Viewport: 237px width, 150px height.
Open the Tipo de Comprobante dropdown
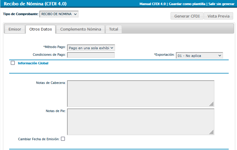click(59, 14)
